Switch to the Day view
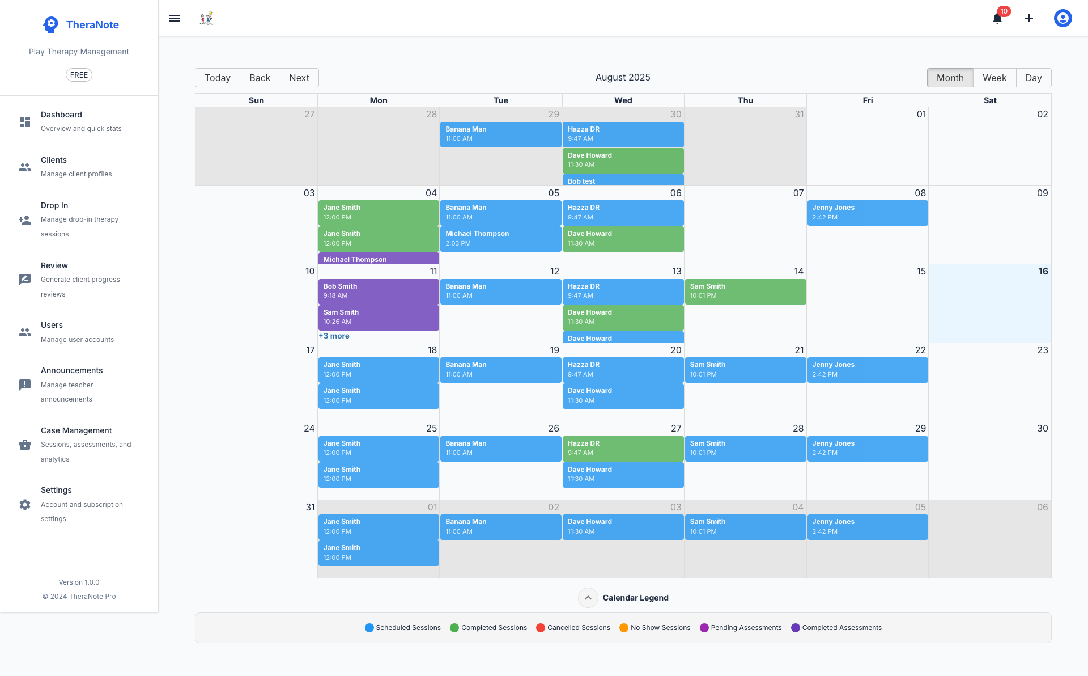 (x=1033, y=78)
